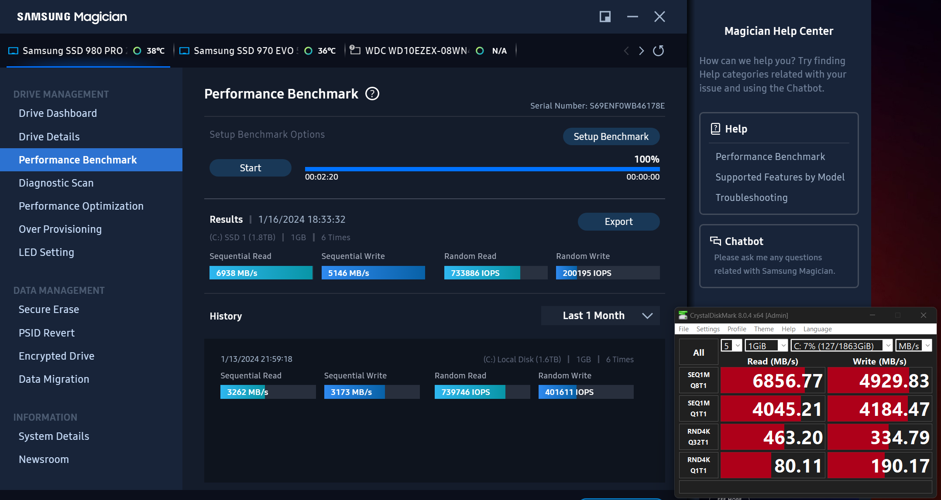Screen dimensions: 941x500
Task: Click the Help book icon in Help Center
Action: pos(715,129)
